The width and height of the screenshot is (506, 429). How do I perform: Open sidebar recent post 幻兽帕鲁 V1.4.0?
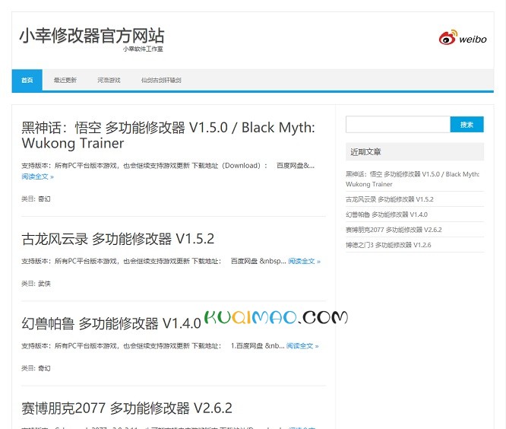pyautogui.click(x=387, y=214)
